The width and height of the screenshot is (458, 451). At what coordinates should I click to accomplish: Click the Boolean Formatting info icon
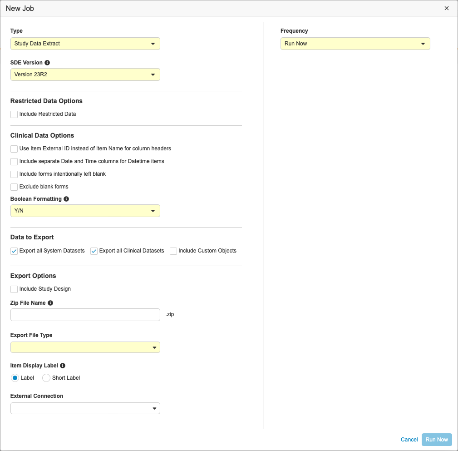point(66,199)
